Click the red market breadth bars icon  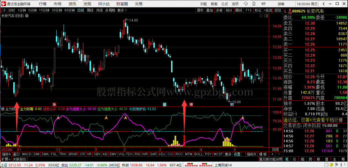[198, 165]
